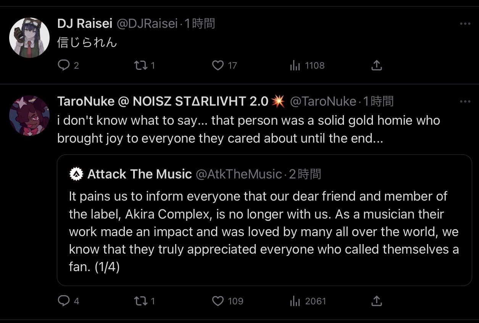Reply to TaroNuke's tweet
The image size is (479, 323).
coord(63,301)
